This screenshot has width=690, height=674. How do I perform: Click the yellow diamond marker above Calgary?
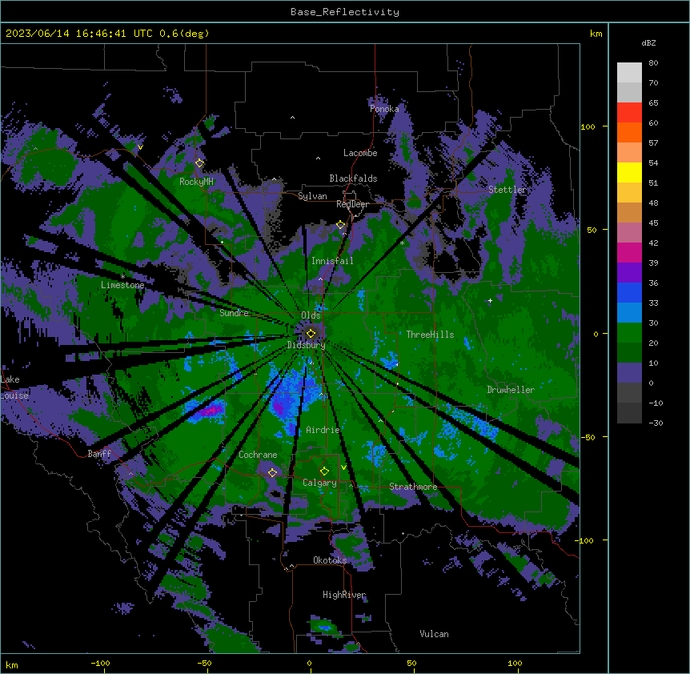324,471
